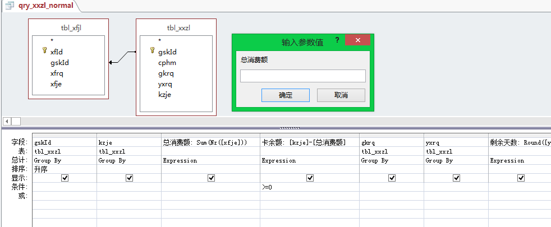Uncheck show checkbox for kzje column
Viewport: 551px width, 227px height.
coord(129,178)
